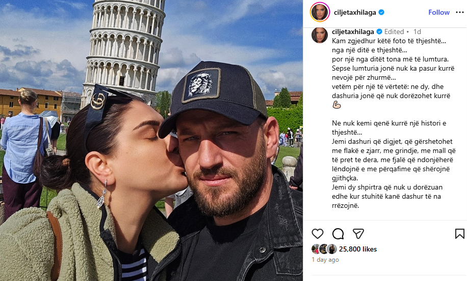Open the three-dot more options menu
The width and height of the screenshot is (467, 281).
pyautogui.click(x=460, y=13)
